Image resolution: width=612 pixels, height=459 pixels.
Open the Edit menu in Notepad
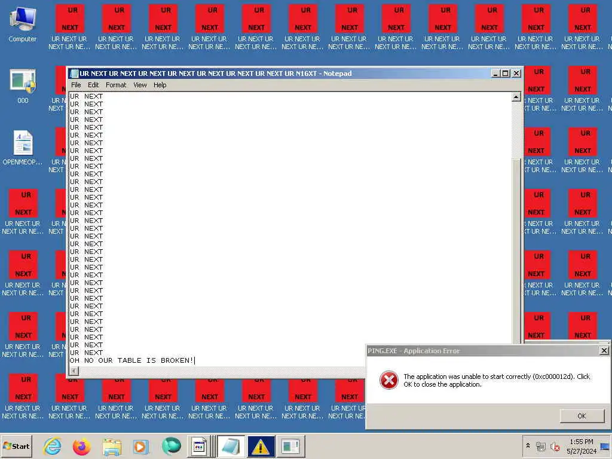(x=93, y=85)
